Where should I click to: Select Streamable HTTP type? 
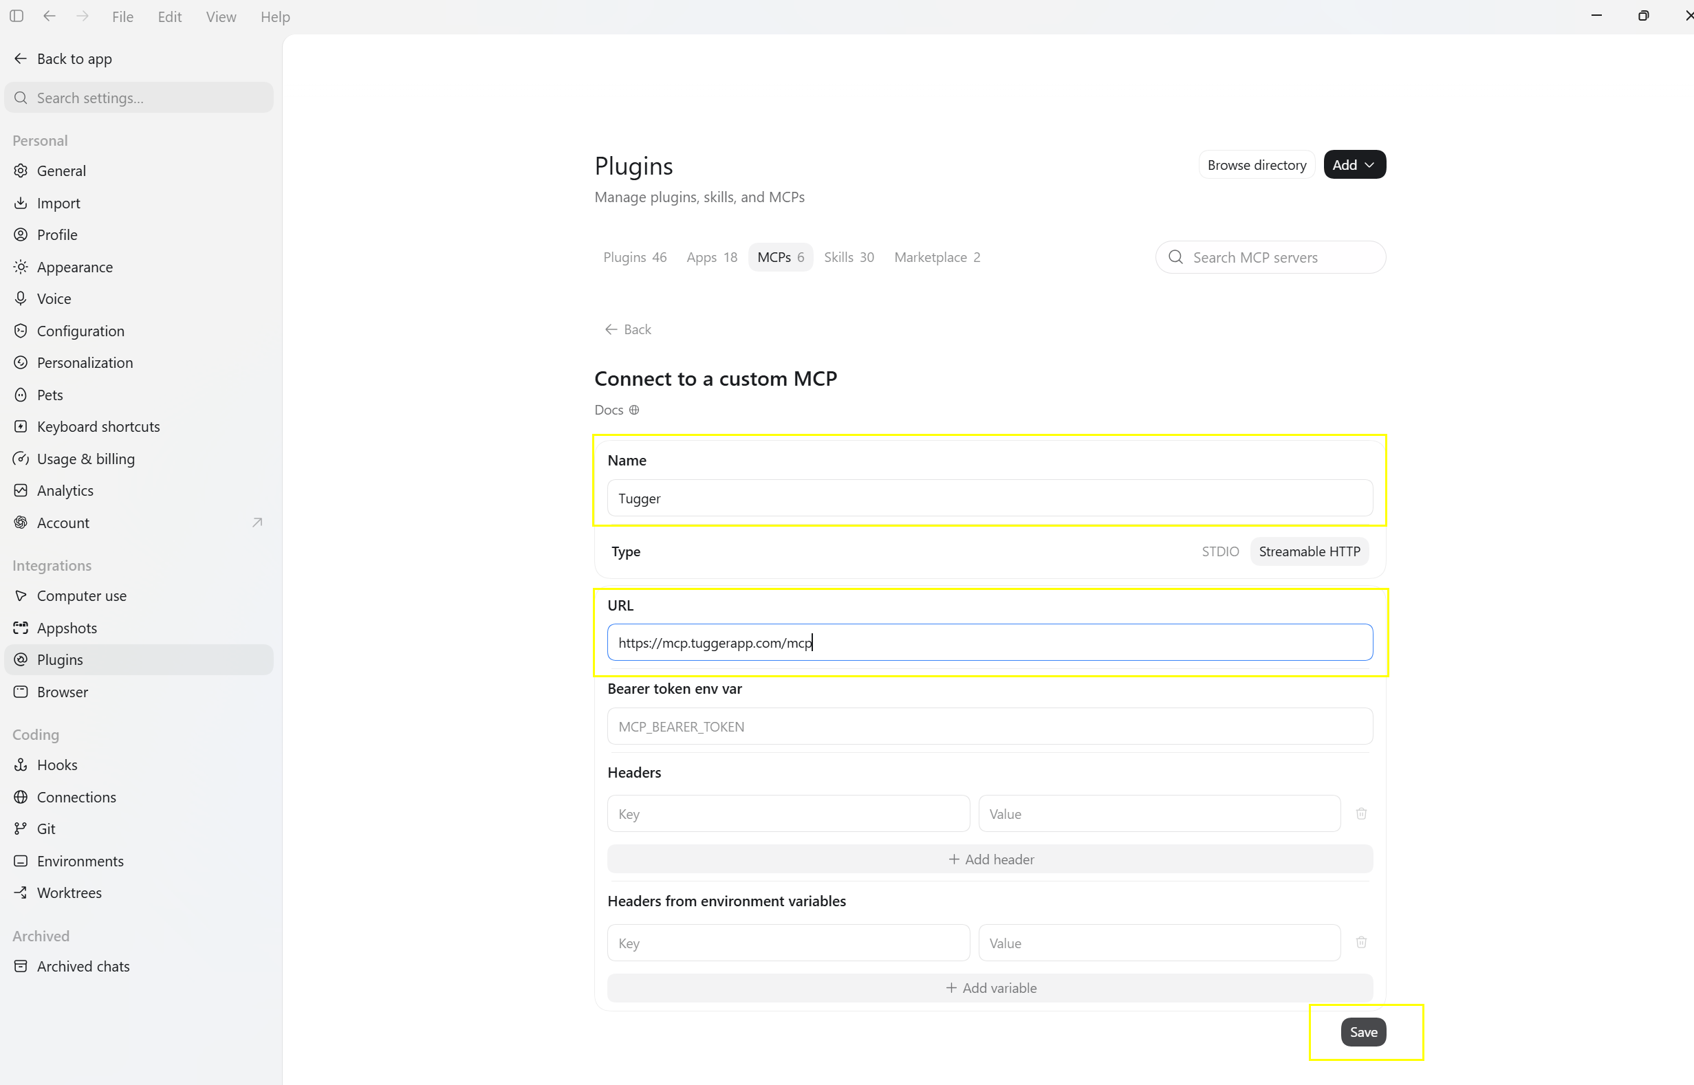1310,551
